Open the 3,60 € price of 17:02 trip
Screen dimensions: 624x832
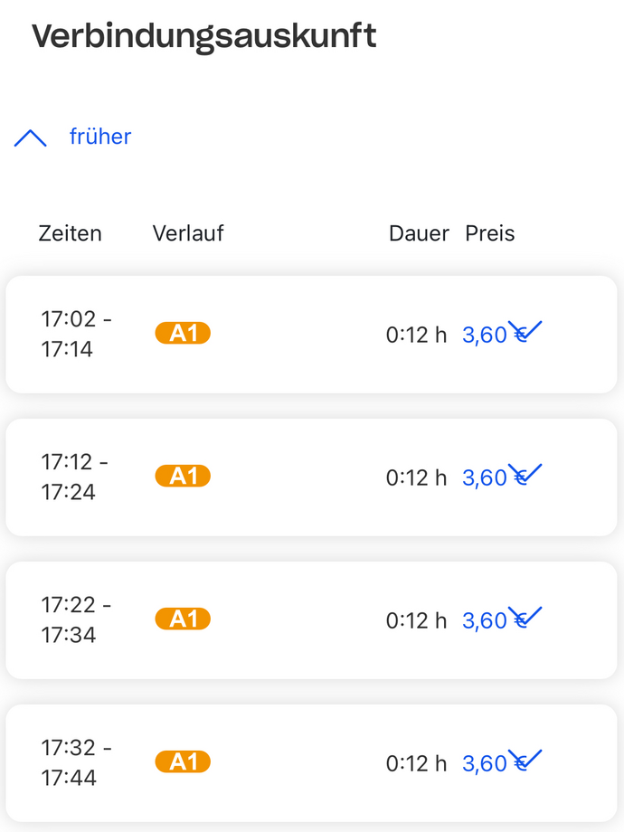pos(486,336)
